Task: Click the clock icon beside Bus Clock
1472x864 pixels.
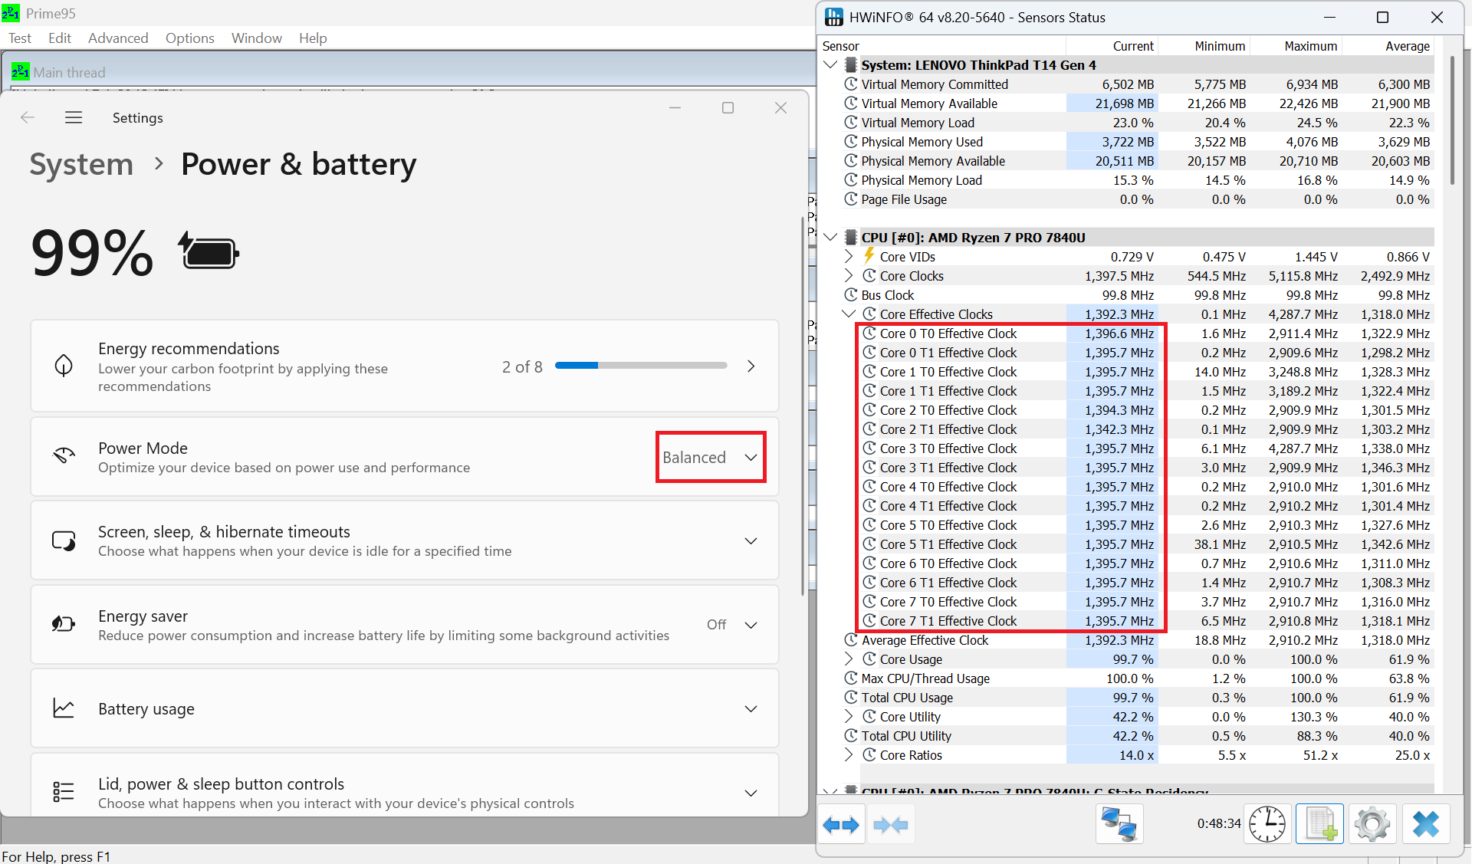Action: coord(851,294)
